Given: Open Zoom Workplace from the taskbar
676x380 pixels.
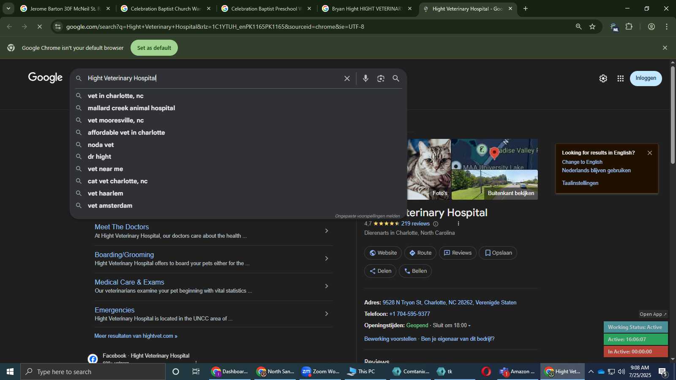Looking at the screenshot, I should coord(321,372).
